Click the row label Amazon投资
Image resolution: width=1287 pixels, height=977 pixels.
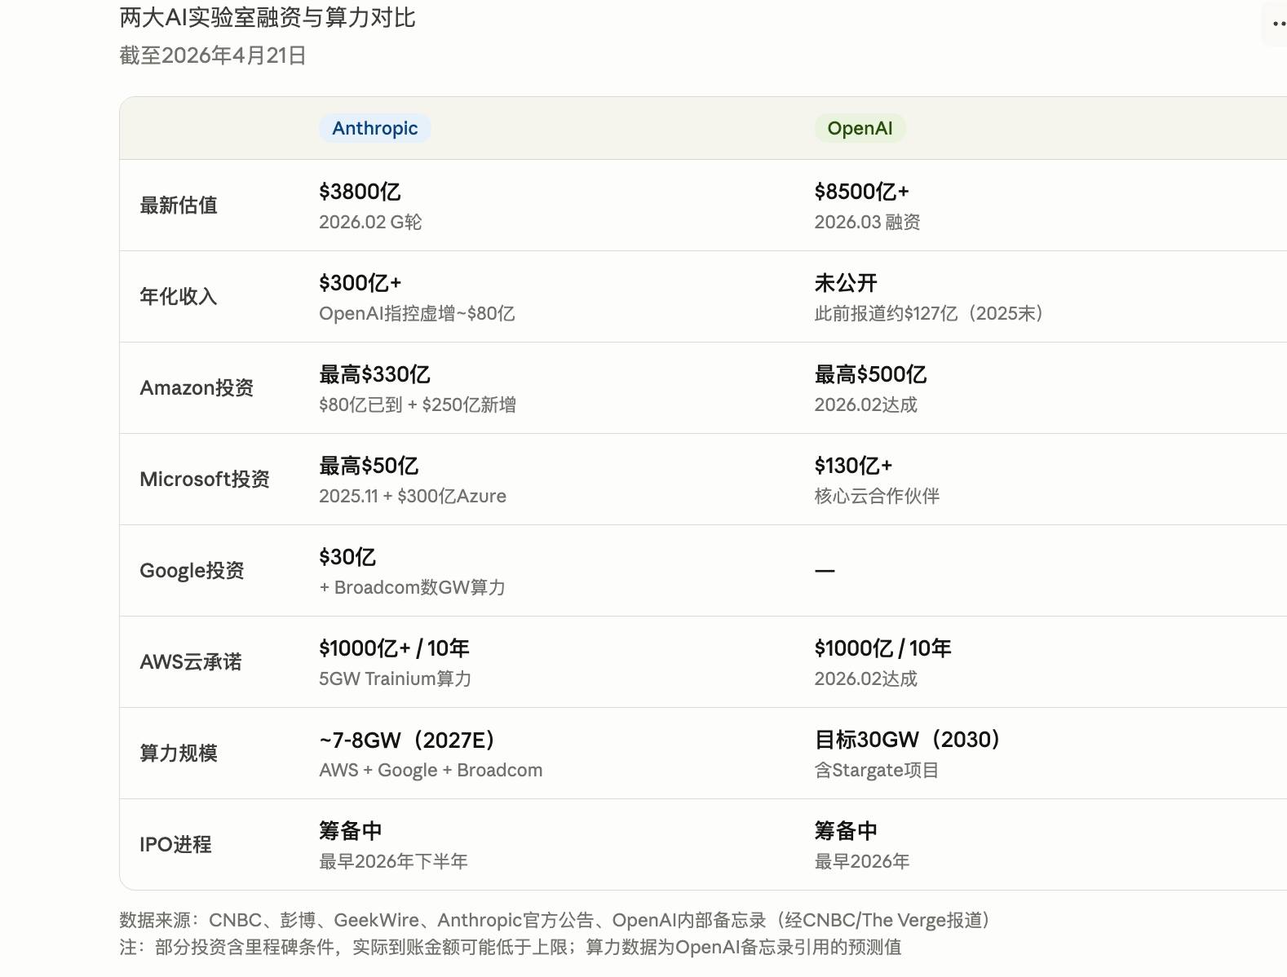[197, 388]
